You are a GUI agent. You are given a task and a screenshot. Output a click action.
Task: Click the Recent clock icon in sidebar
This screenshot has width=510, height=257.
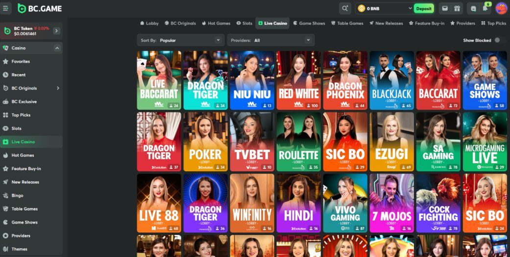(x=5, y=75)
